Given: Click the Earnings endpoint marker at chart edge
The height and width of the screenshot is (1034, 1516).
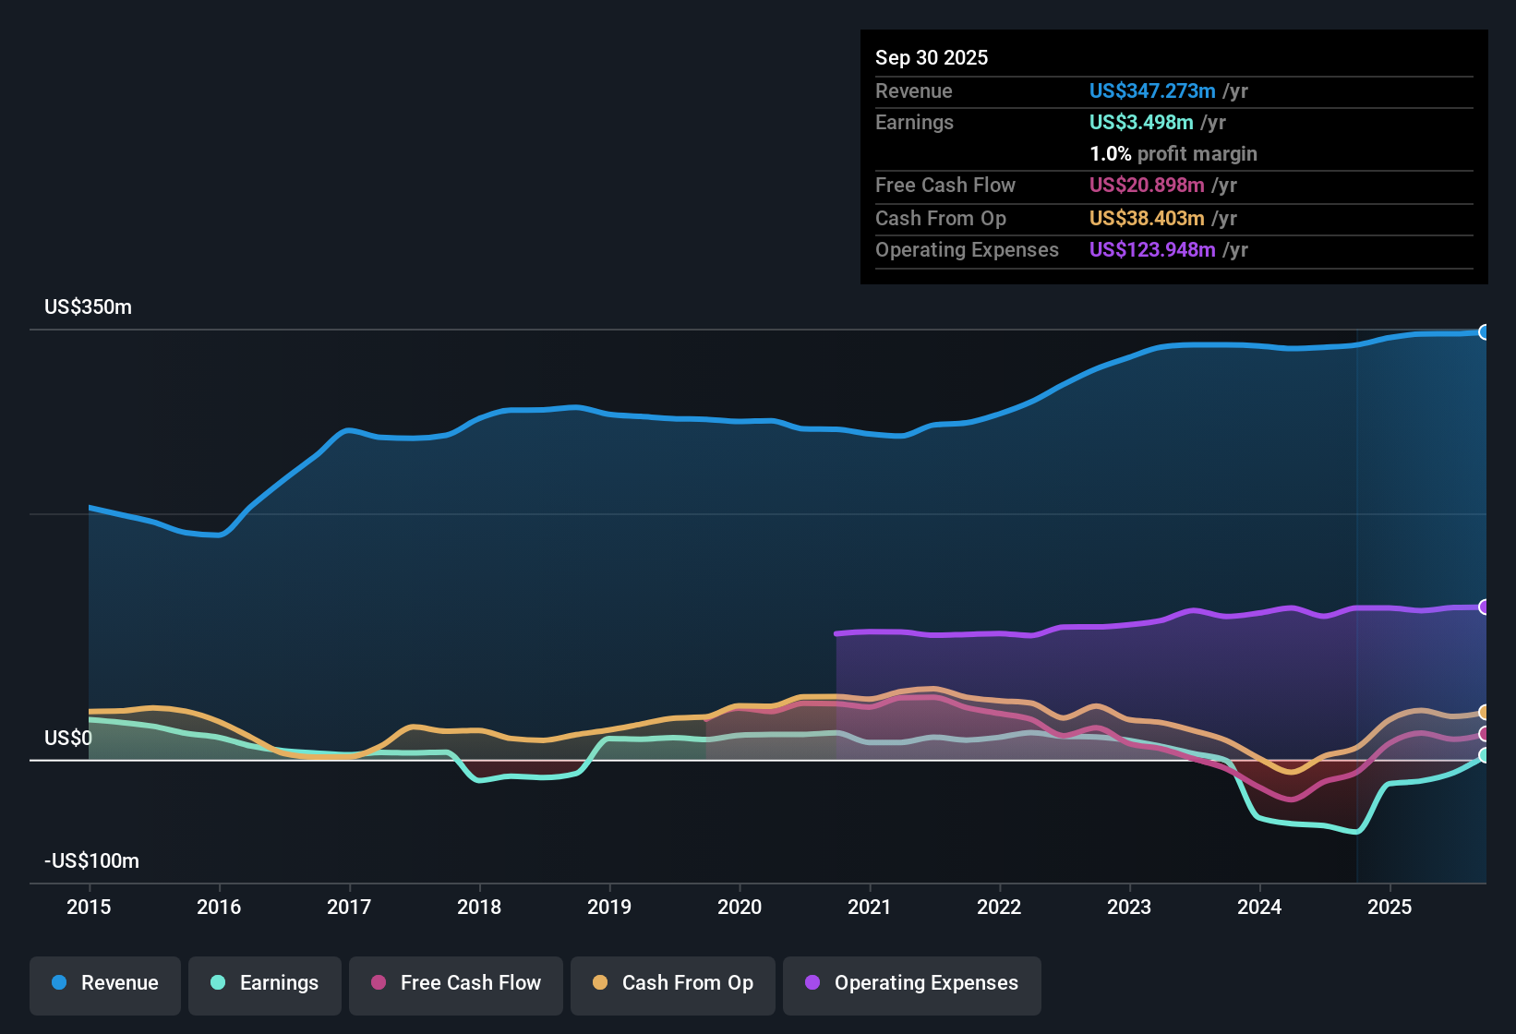Looking at the screenshot, I should 1485,756.
